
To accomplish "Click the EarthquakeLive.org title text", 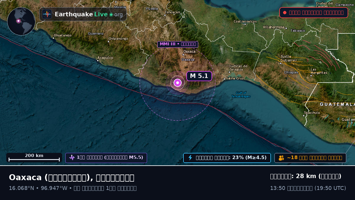I will [89, 14].
